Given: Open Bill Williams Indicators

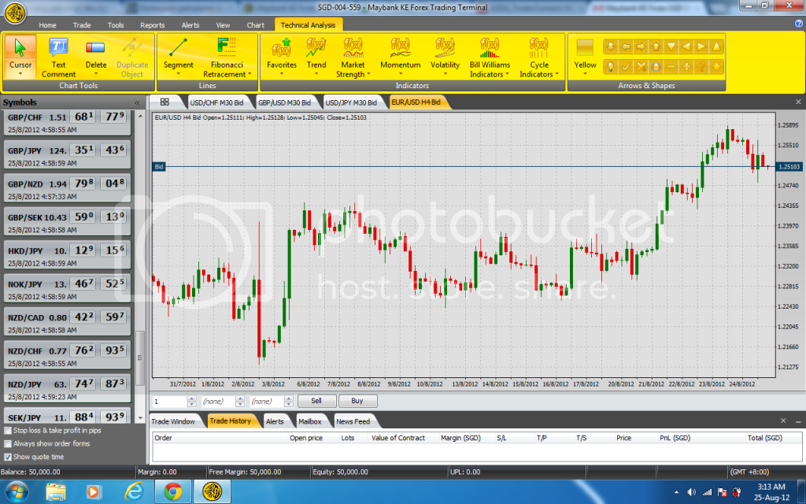Looking at the screenshot, I should tap(490, 57).
